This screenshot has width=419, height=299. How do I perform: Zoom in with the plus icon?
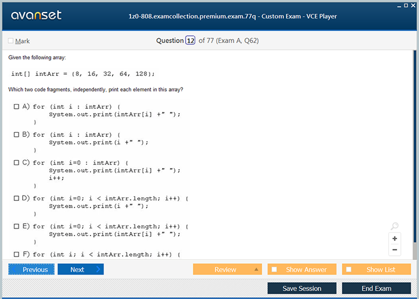tap(394, 239)
